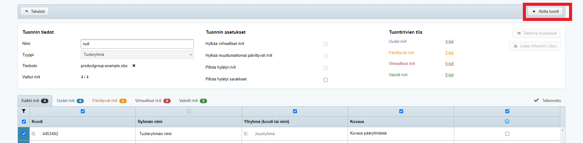Uncheck the Kuvaus column checkbox
This screenshot has height=143, width=583.
(401, 111)
